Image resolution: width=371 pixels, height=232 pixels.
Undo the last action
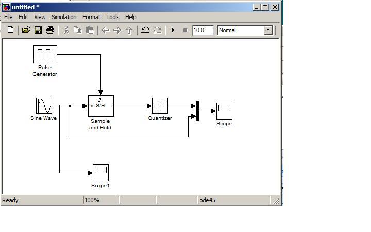click(145, 30)
